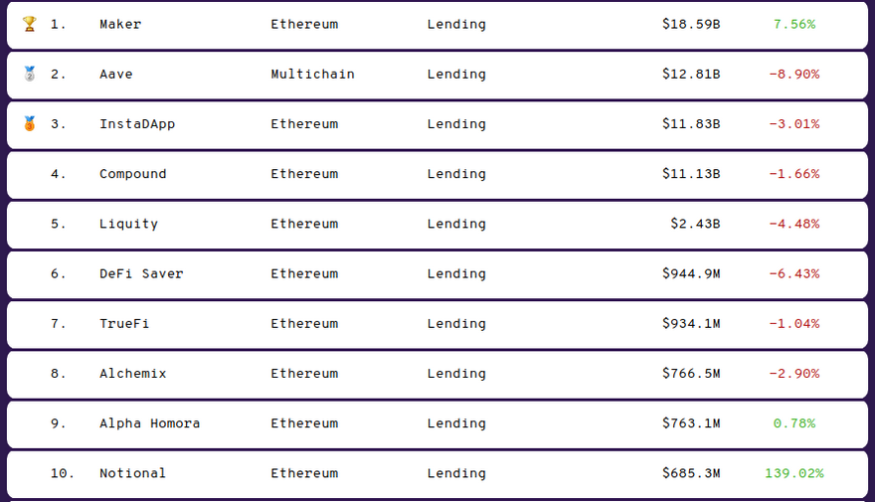Screen dimensions: 875x502
Task: Click Multichain label in the Aave row
Action: [312, 75]
